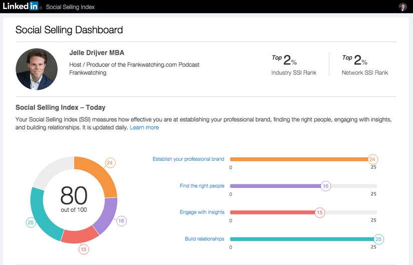413x265 pixels.
Task: Click the purple 16 badge on donut chart
Action: pos(121,220)
